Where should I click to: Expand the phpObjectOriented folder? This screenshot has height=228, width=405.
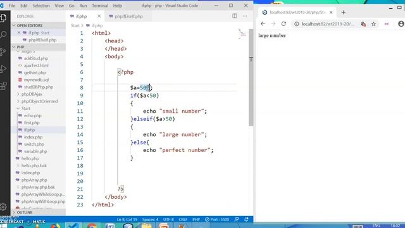pyautogui.click(x=38, y=101)
